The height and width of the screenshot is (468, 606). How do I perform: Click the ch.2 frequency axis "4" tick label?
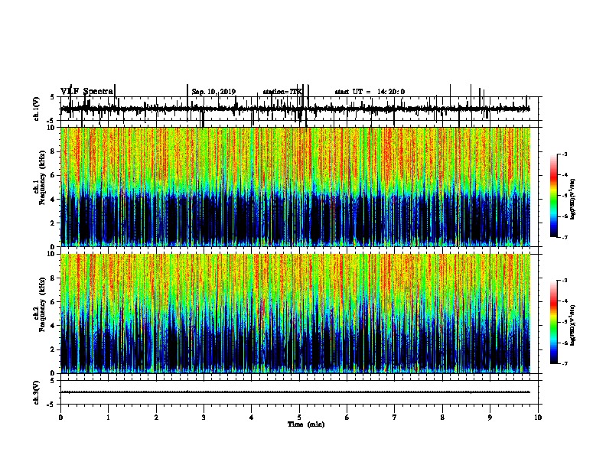54,326
